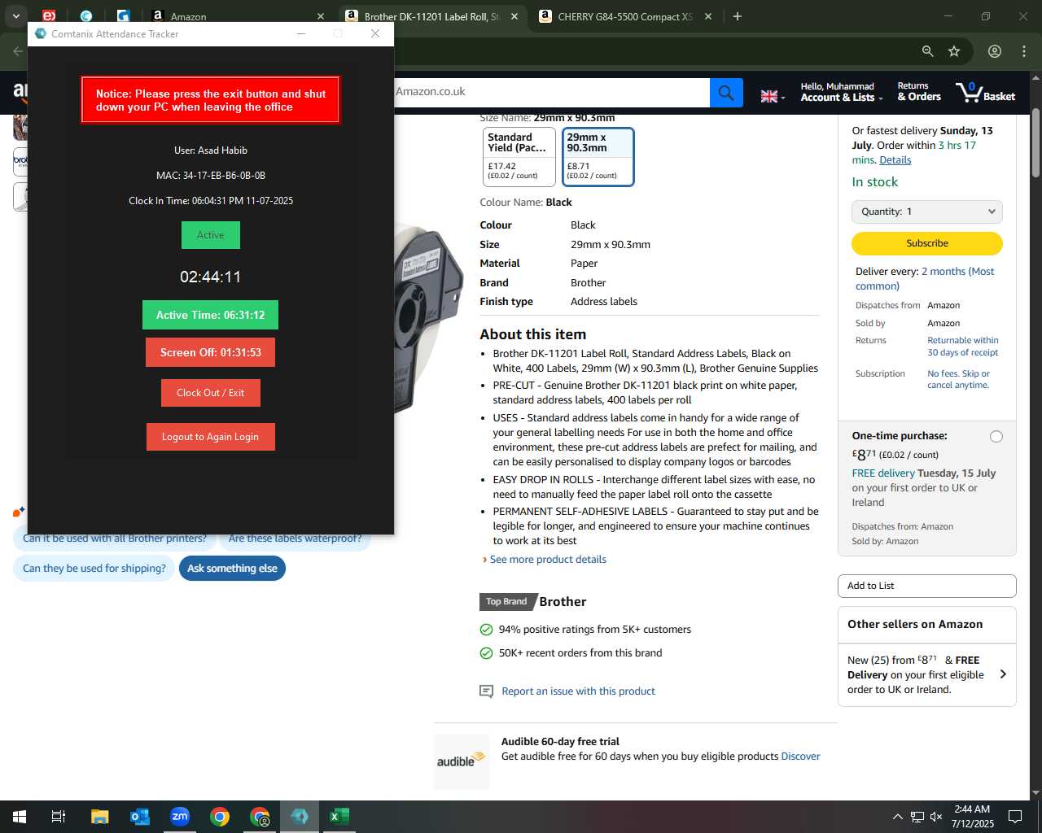Show hidden system tray icons
This screenshot has height=833, width=1042.
pyautogui.click(x=897, y=817)
